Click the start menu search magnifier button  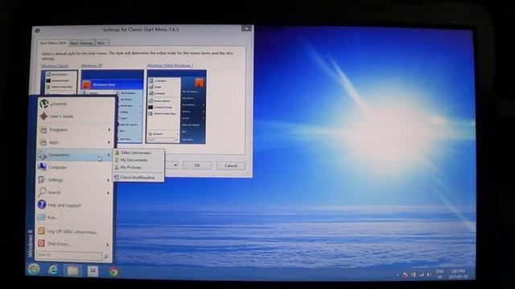[106, 257]
